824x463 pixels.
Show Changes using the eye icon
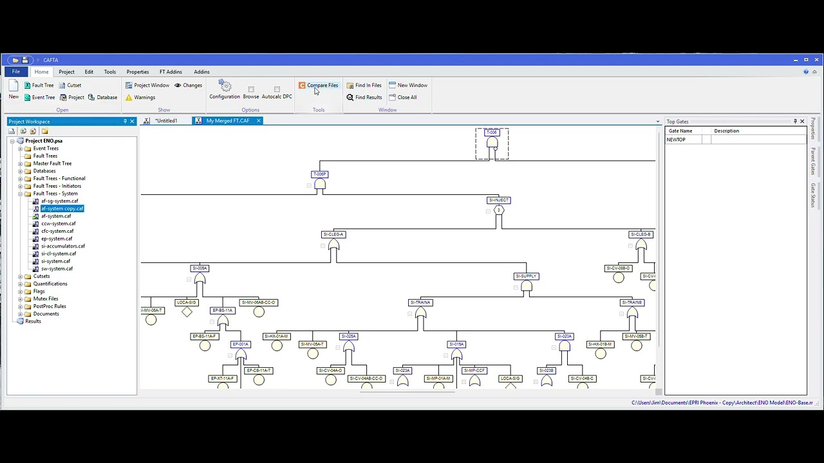(x=188, y=85)
